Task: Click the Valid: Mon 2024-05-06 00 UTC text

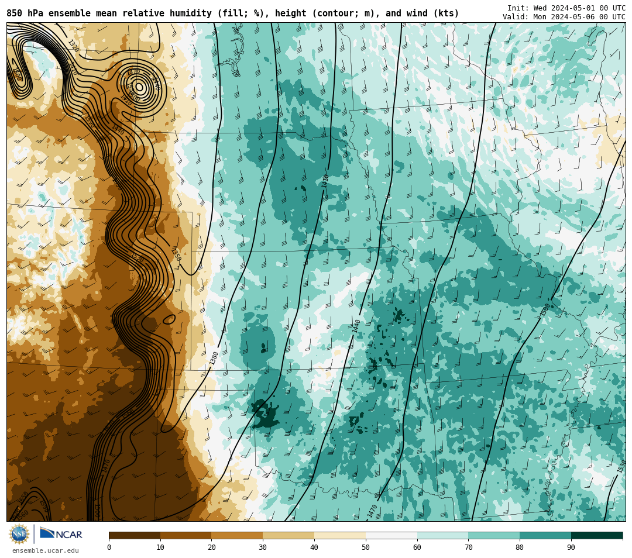Action: pyautogui.click(x=564, y=16)
